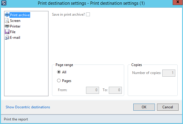
Task: Confirm settings with the OK button
Action: pos(144,107)
